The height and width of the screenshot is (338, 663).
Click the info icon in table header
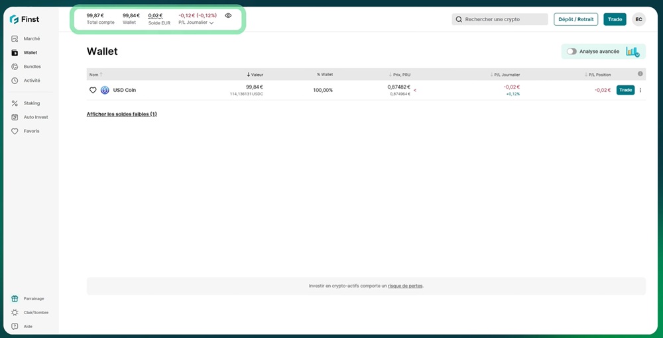(x=640, y=74)
